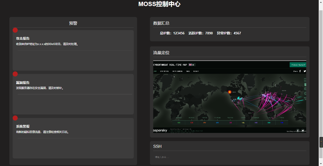This screenshot has height=166, width=323.
Task: Click the 数据汇总 panel heading
Action: coord(161,23)
